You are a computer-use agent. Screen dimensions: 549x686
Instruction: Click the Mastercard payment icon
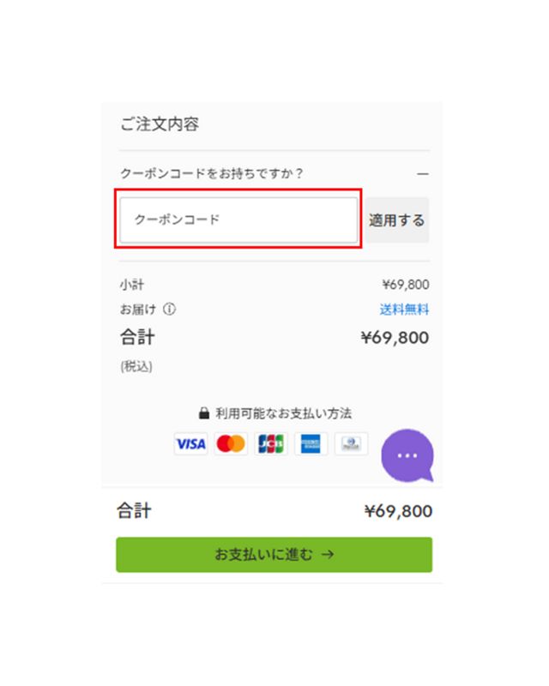click(231, 443)
